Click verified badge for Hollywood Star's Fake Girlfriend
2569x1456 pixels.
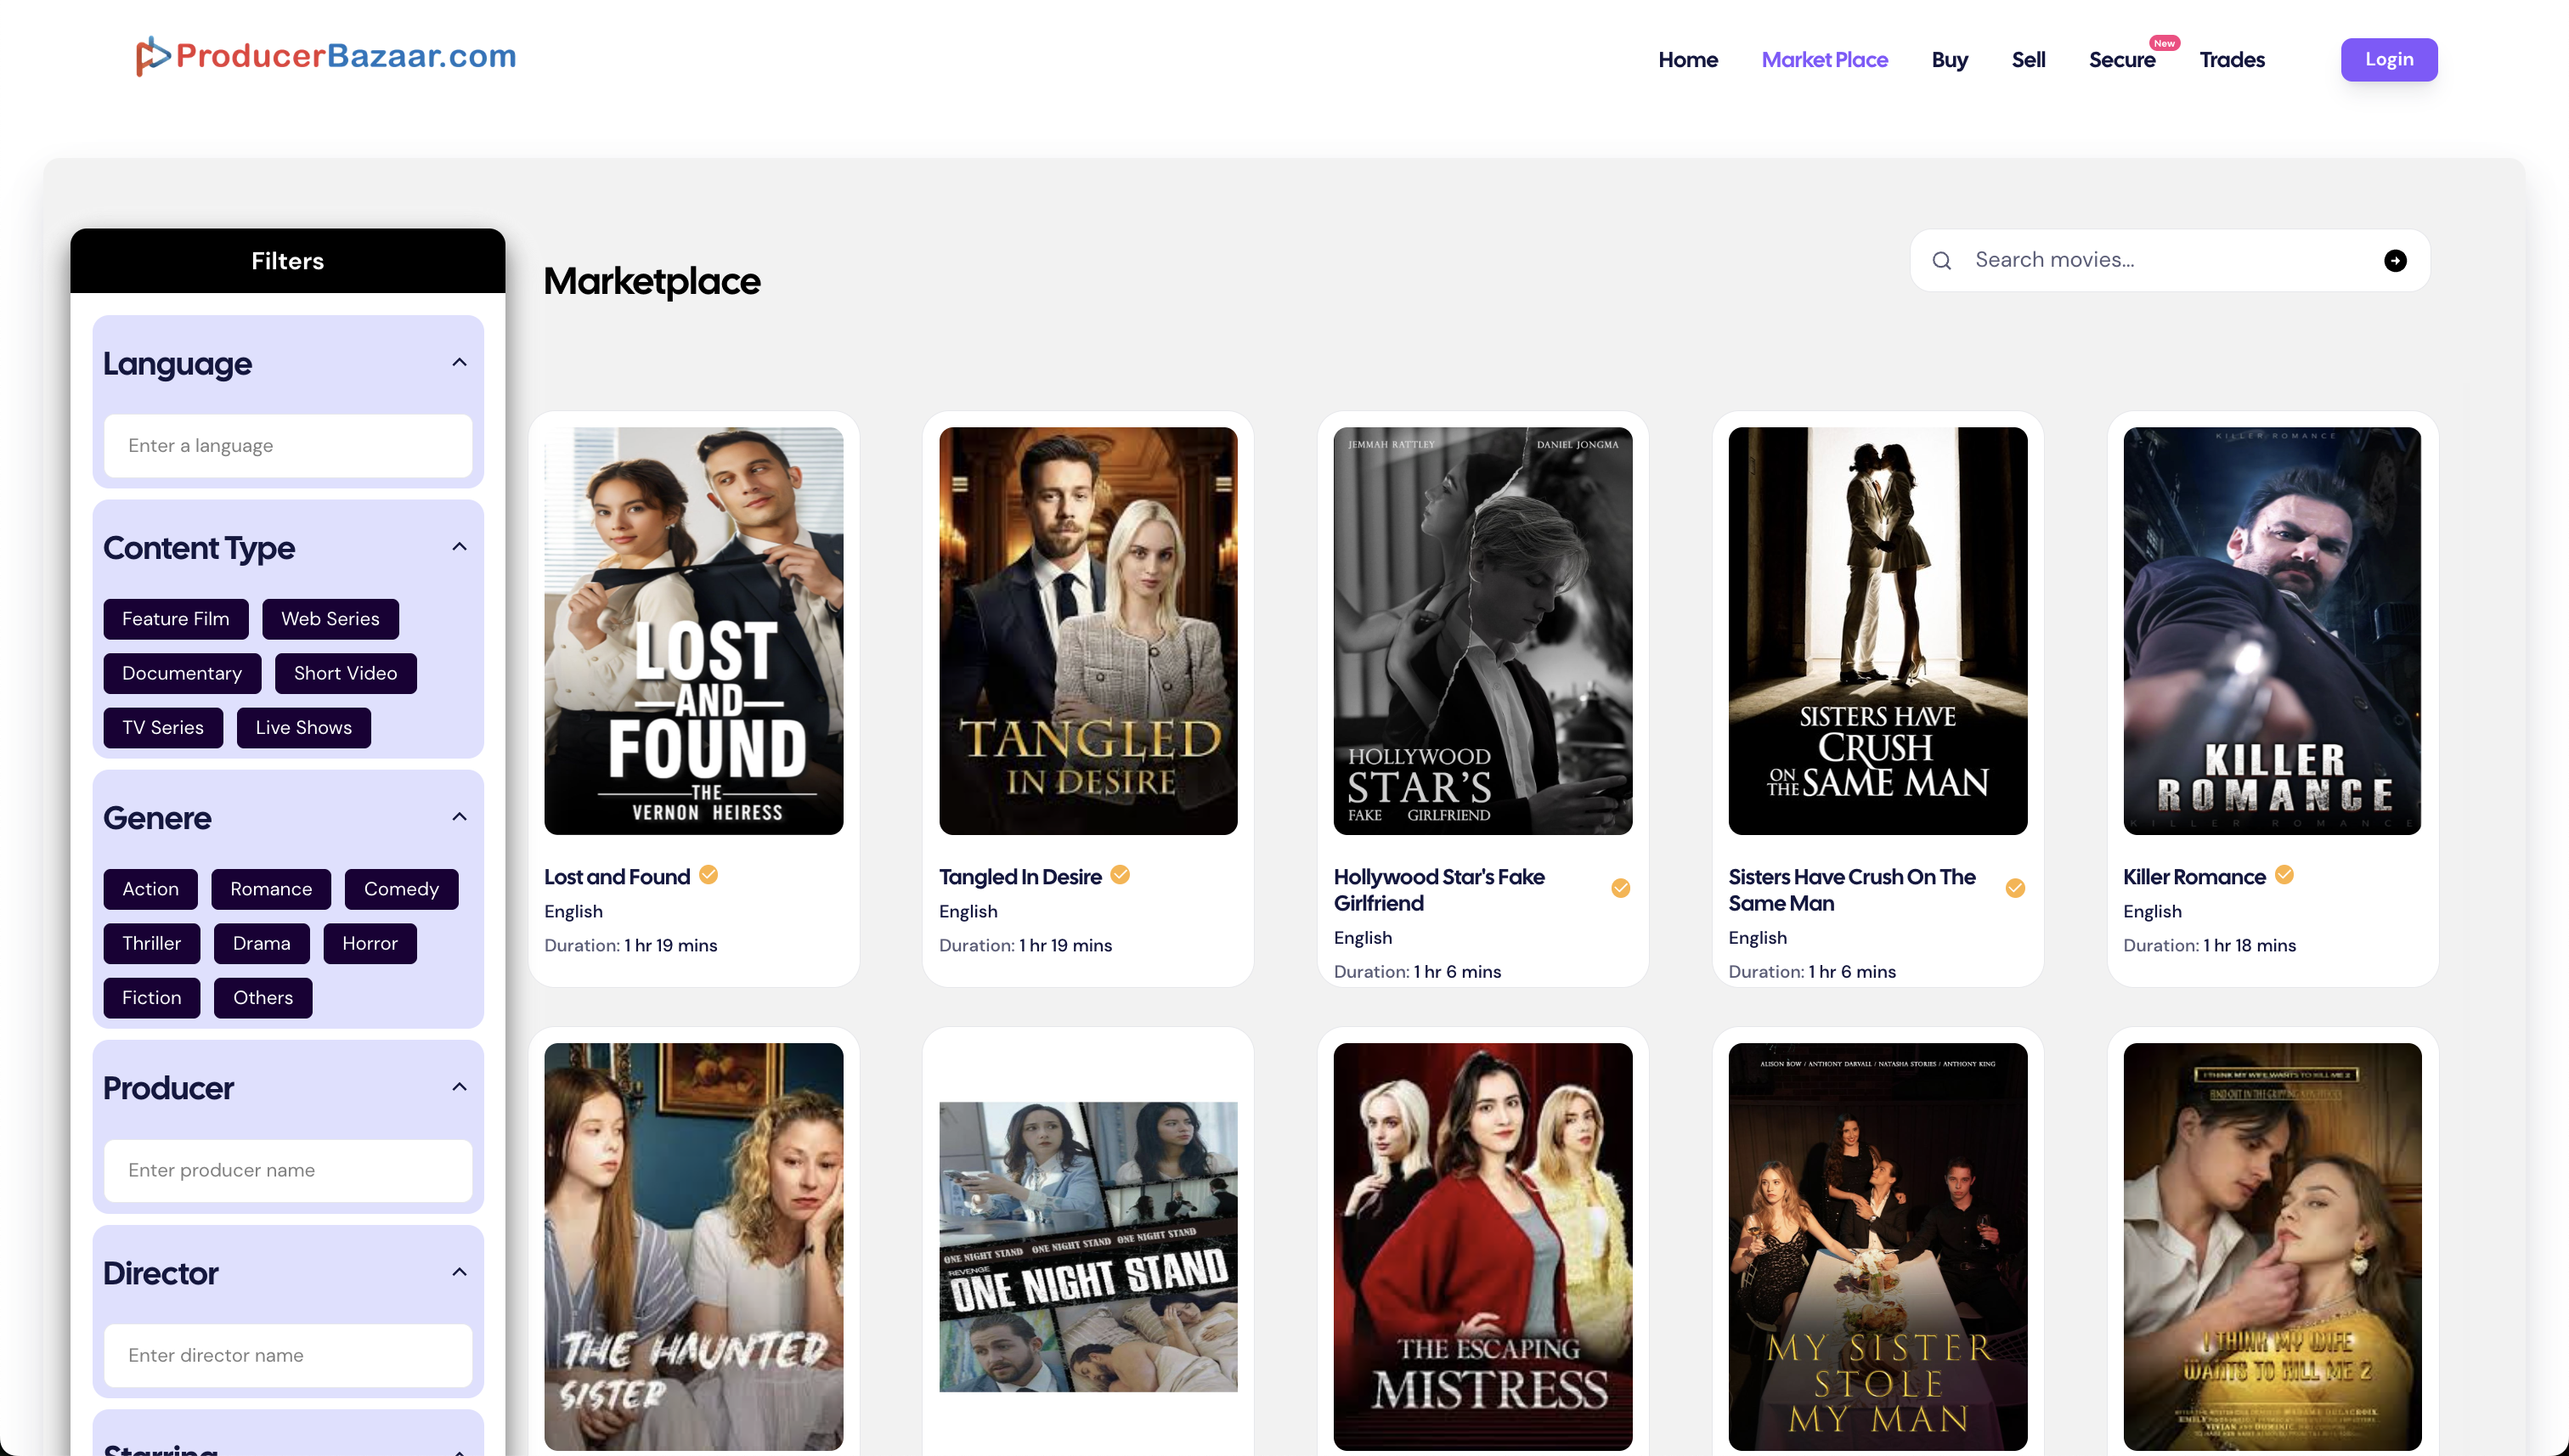pyautogui.click(x=1620, y=888)
